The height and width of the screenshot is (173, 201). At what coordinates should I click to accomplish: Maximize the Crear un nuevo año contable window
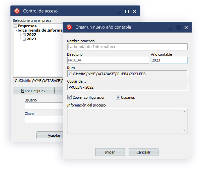coord(179,27)
